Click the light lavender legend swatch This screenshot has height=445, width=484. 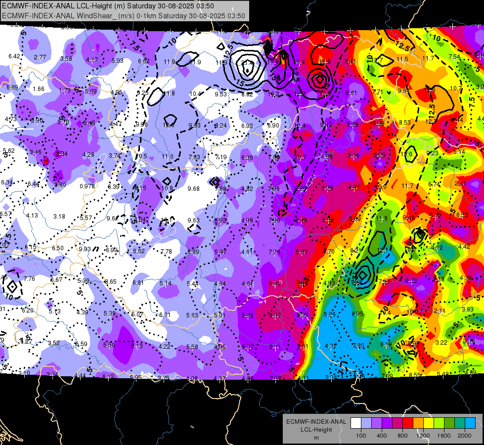pyautogui.click(x=366, y=423)
